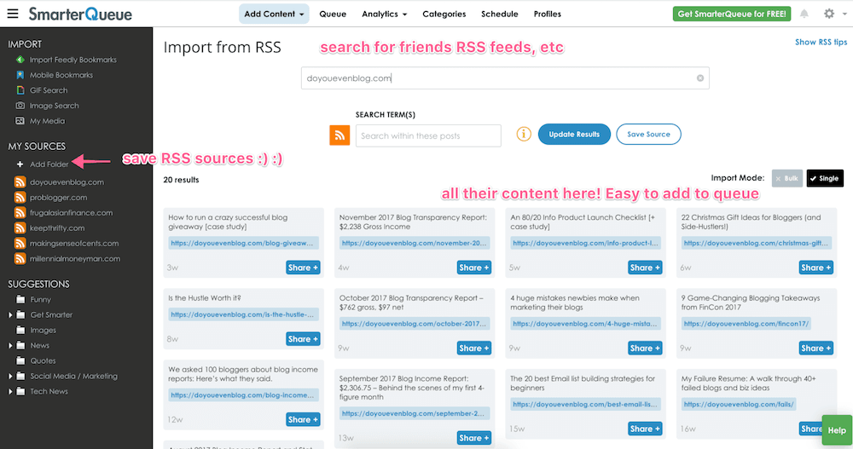Share the November 2017 Transparency Report post
Viewport: 853px width, 449px height.
pos(473,268)
